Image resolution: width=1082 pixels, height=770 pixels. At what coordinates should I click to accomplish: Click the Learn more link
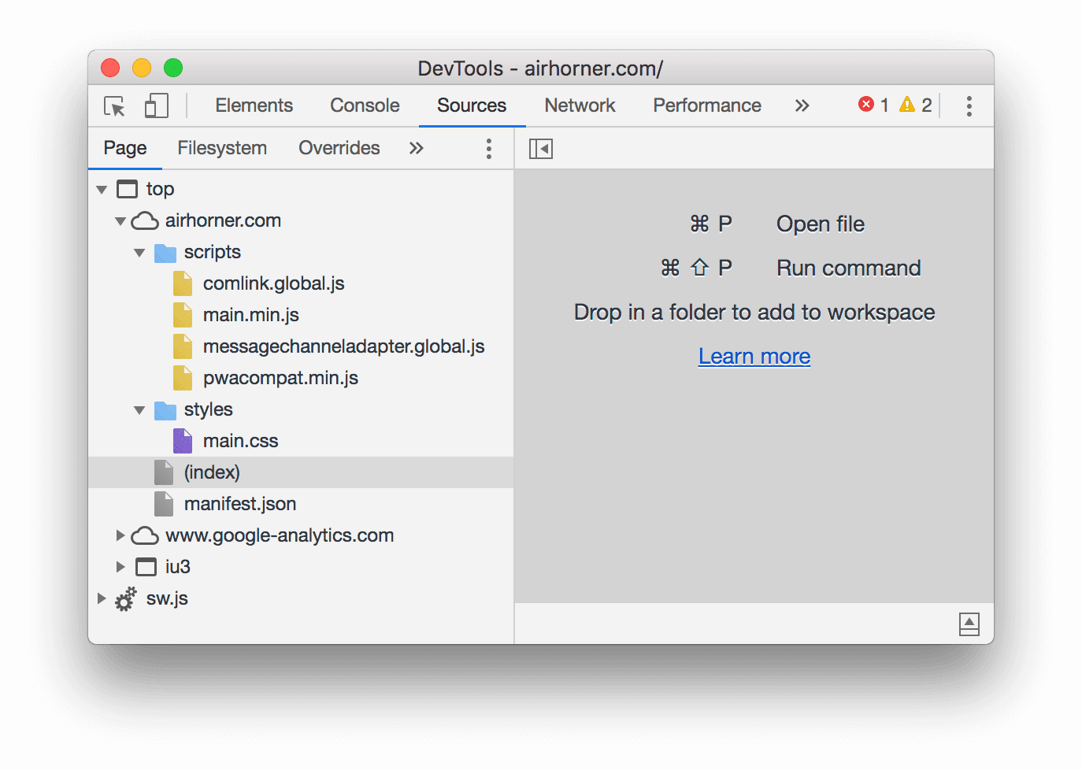pyautogui.click(x=754, y=356)
